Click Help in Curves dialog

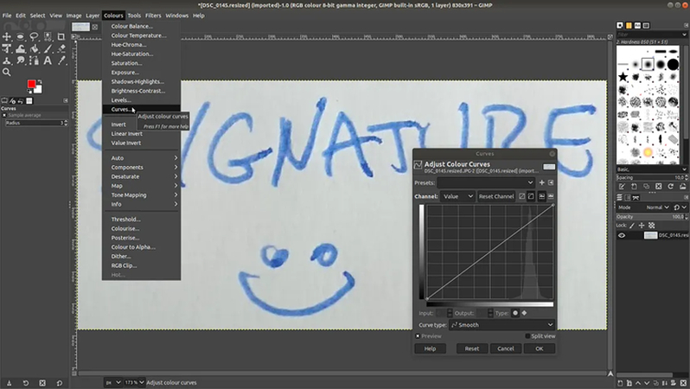coord(430,348)
